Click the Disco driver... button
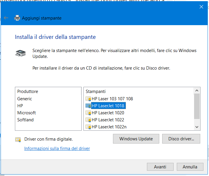 click(x=181, y=139)
